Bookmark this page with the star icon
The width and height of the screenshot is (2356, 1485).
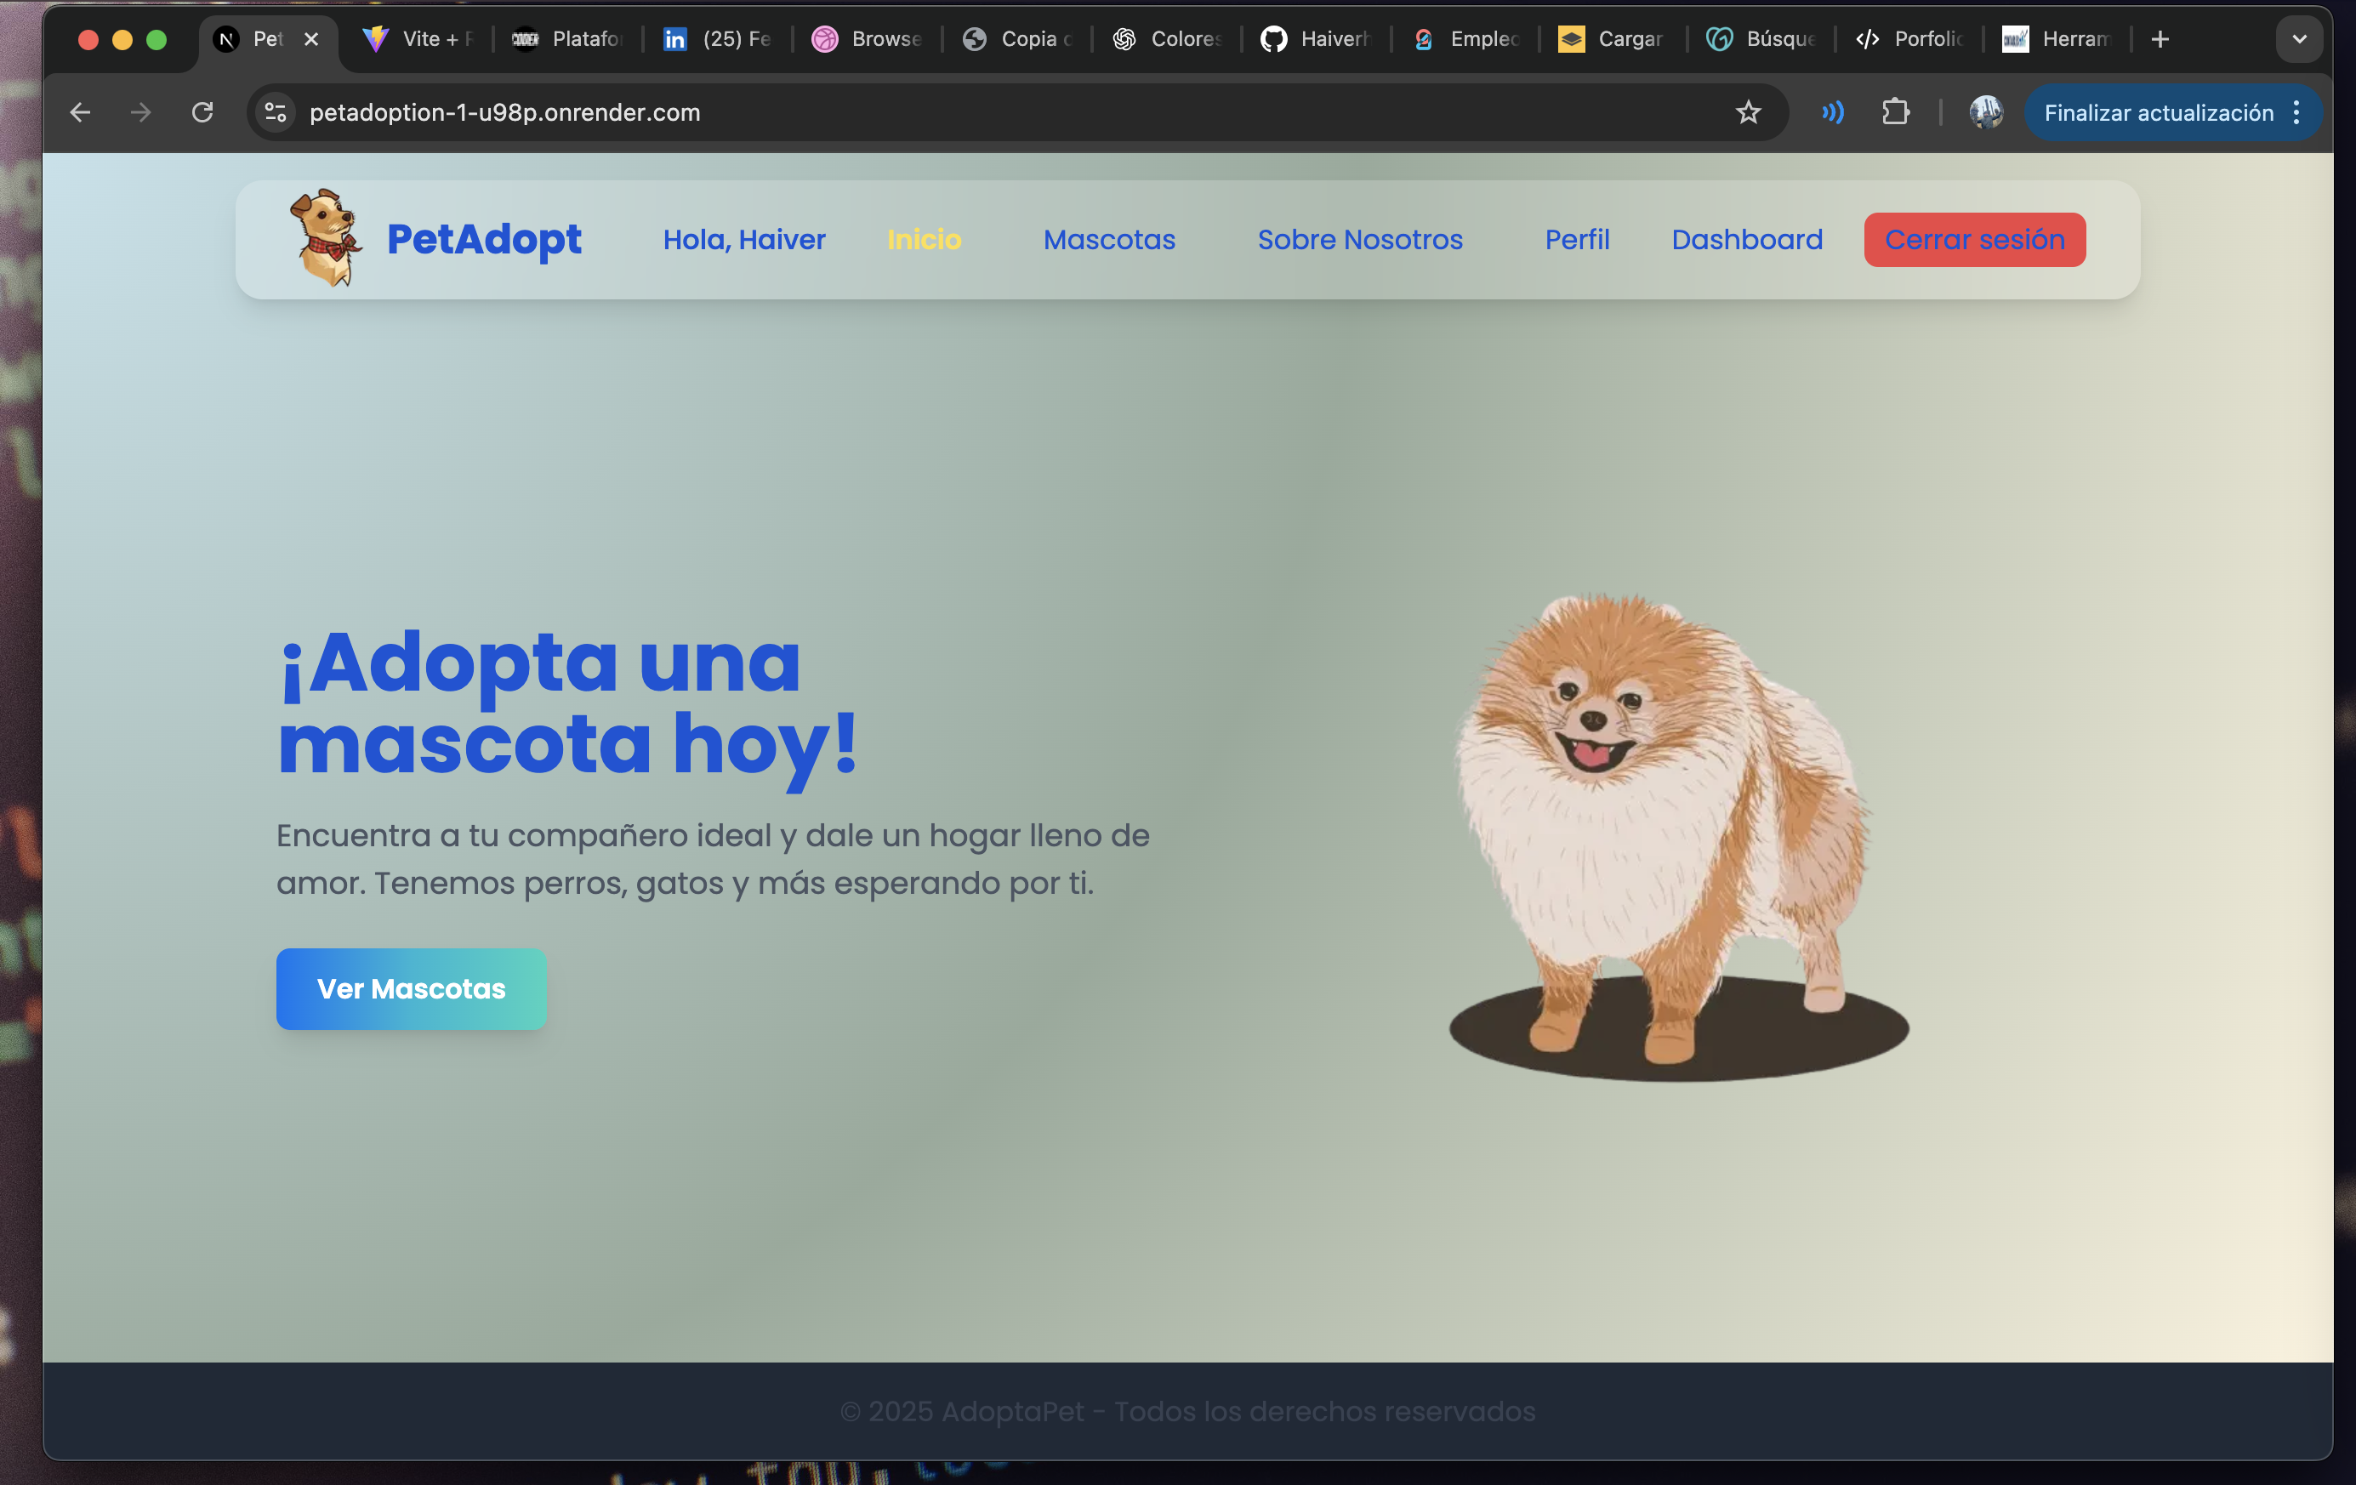click(x=1749, y=112)
